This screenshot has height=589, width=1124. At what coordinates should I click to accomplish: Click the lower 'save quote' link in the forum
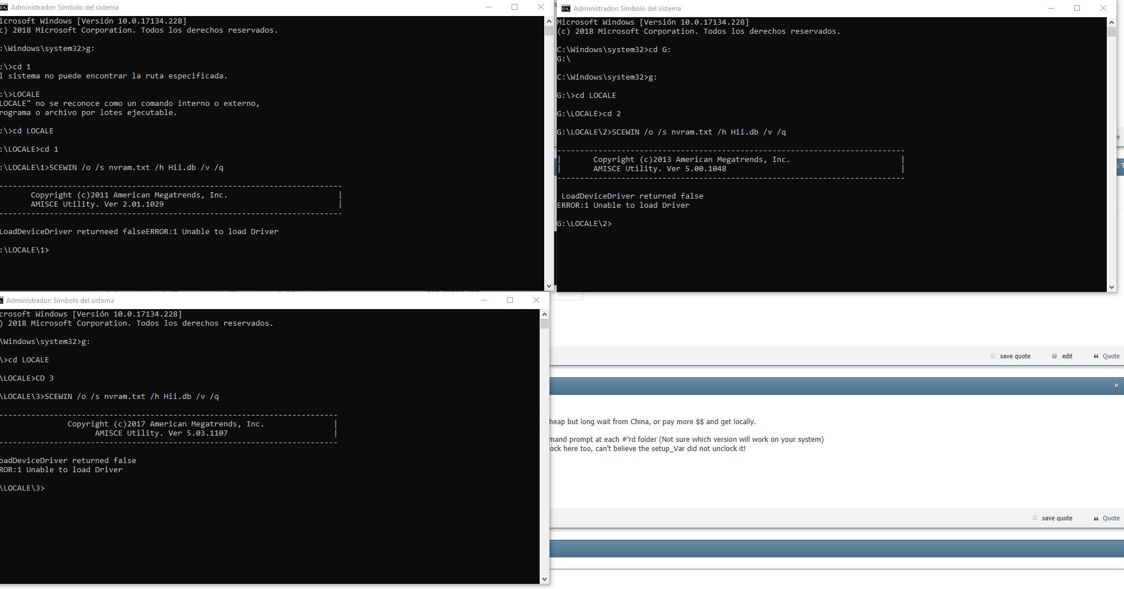1057,518
